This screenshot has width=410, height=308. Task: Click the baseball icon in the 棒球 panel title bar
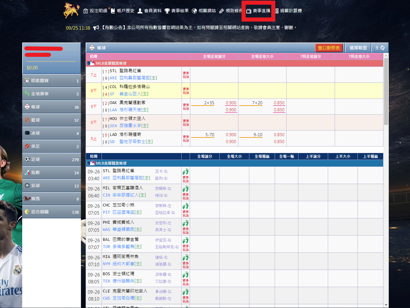click(x=92, y=48)
